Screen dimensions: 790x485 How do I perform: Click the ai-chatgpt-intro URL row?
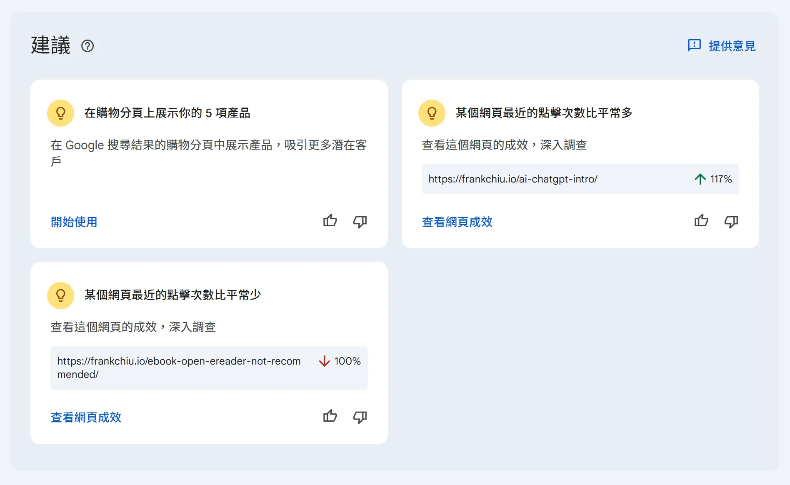(x=513, y=179)
